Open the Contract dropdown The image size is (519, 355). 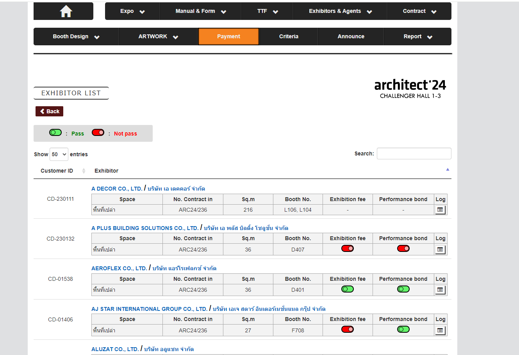419,11
